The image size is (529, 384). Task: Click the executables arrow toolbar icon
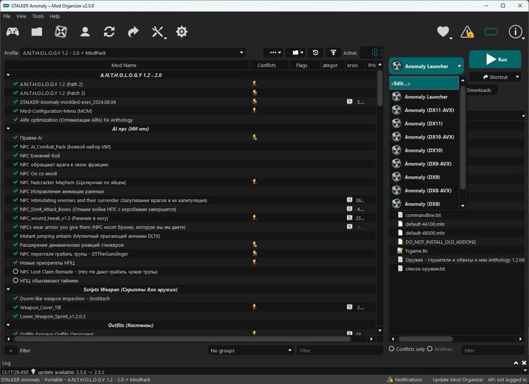point(134,32)
